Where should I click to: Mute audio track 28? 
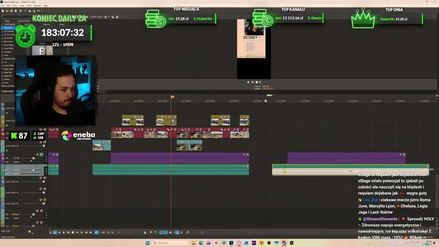37,154
